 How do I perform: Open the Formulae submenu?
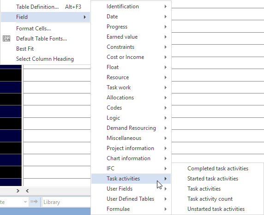pos(131,209)
